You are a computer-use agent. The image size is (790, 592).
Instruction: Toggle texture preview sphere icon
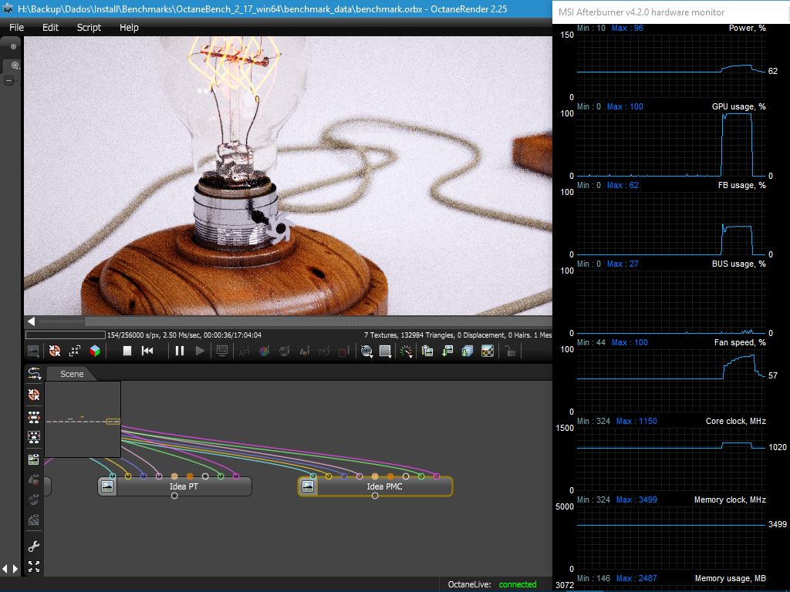(34, 499)
